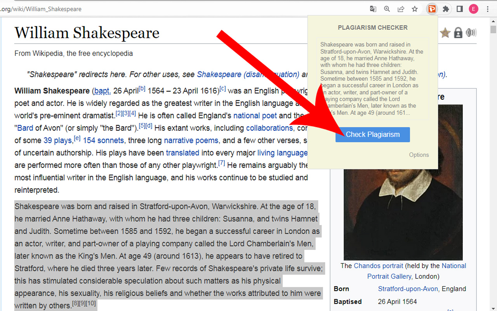The image size is (497, 311).
Task: Click footnote [c] after 1616
Action: pos(222,88)
